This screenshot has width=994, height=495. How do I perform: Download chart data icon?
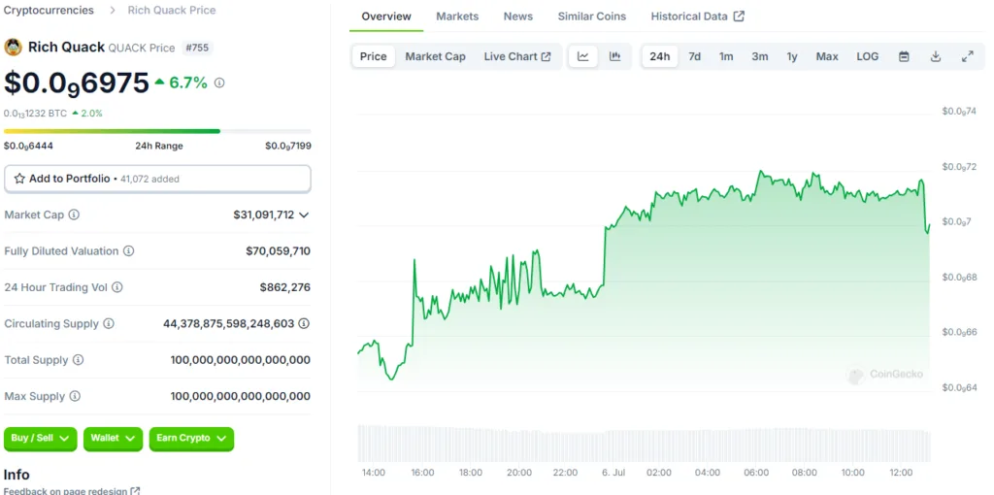click(936, 56)
